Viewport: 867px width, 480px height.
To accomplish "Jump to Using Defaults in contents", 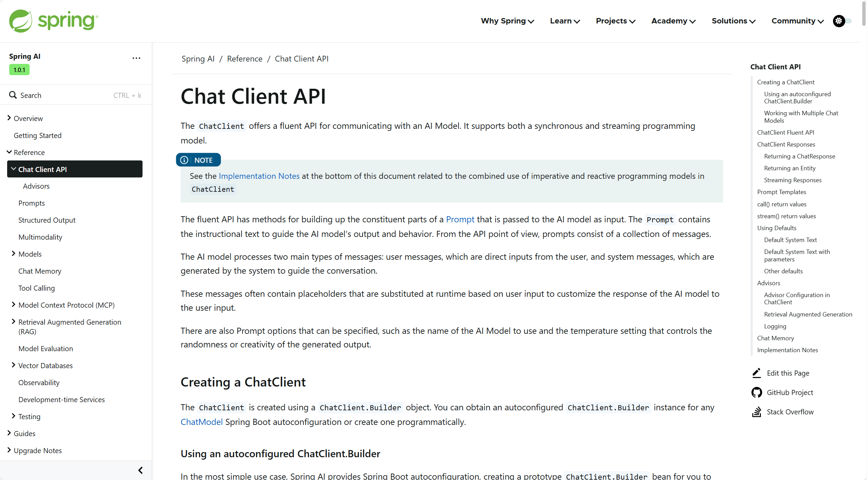I will tap(777, 228).
